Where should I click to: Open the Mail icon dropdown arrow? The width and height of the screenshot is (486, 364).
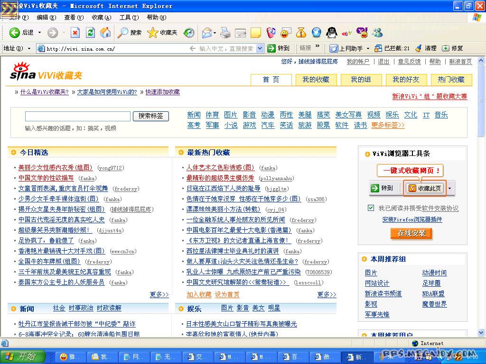215,33
